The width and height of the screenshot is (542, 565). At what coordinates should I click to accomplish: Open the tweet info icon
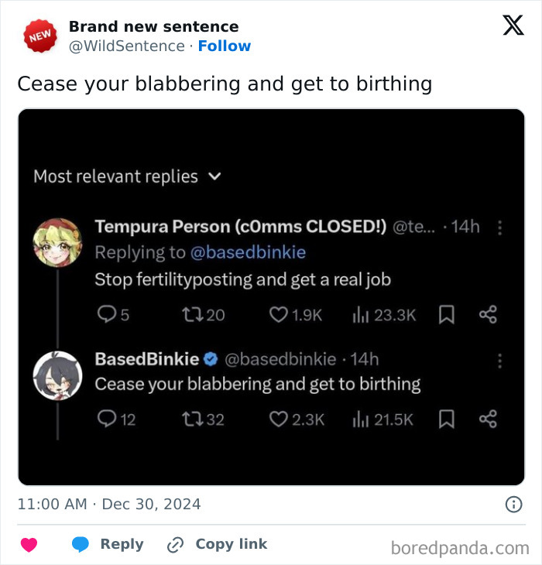513,505
